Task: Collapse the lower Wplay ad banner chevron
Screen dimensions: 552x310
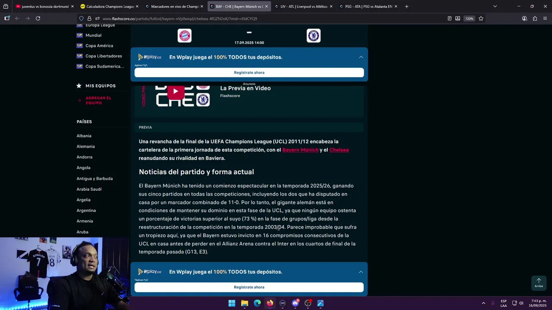Action: click(361, 272)
